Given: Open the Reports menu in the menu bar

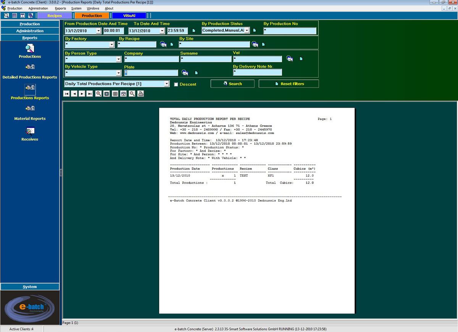Looking at the screenshot, I should point(60,8).
